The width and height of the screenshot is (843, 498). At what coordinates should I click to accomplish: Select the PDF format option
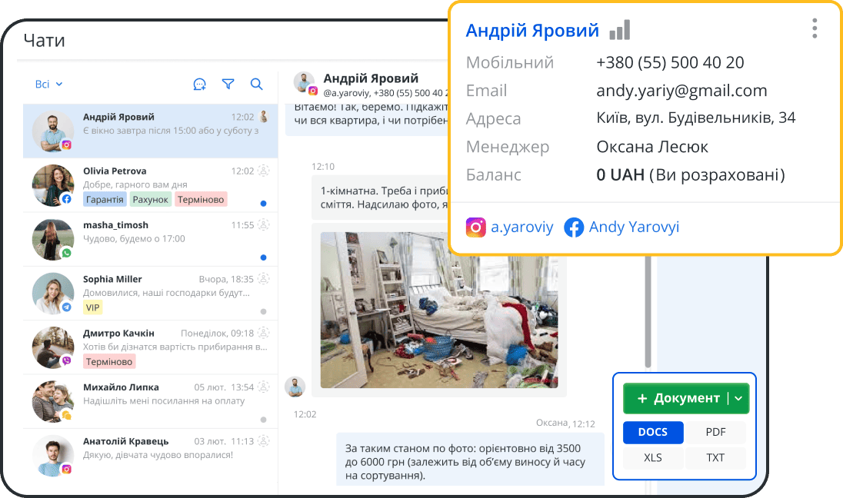(x=715, y=432)
